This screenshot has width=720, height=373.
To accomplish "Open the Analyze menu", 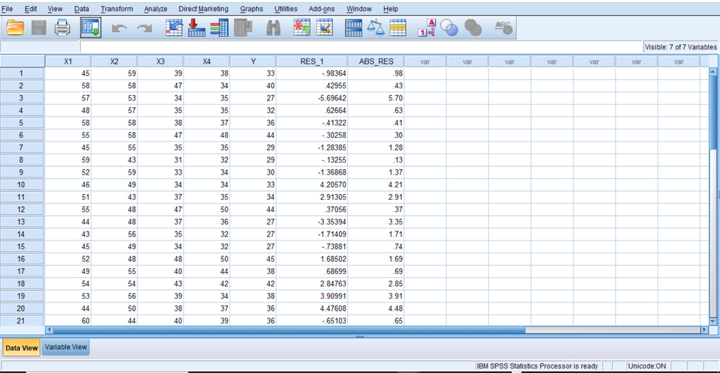I will (156, 9).
